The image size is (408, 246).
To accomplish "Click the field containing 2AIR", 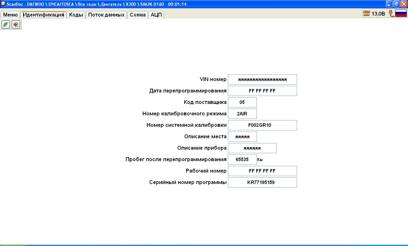I will tap(242, 114).
